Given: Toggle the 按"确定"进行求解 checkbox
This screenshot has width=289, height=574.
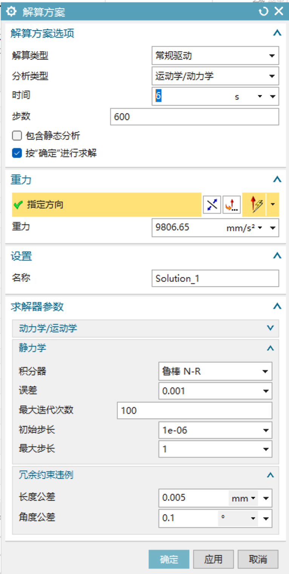Looking at the screenshot, I should pyautogui.click(x=17, y=153).
